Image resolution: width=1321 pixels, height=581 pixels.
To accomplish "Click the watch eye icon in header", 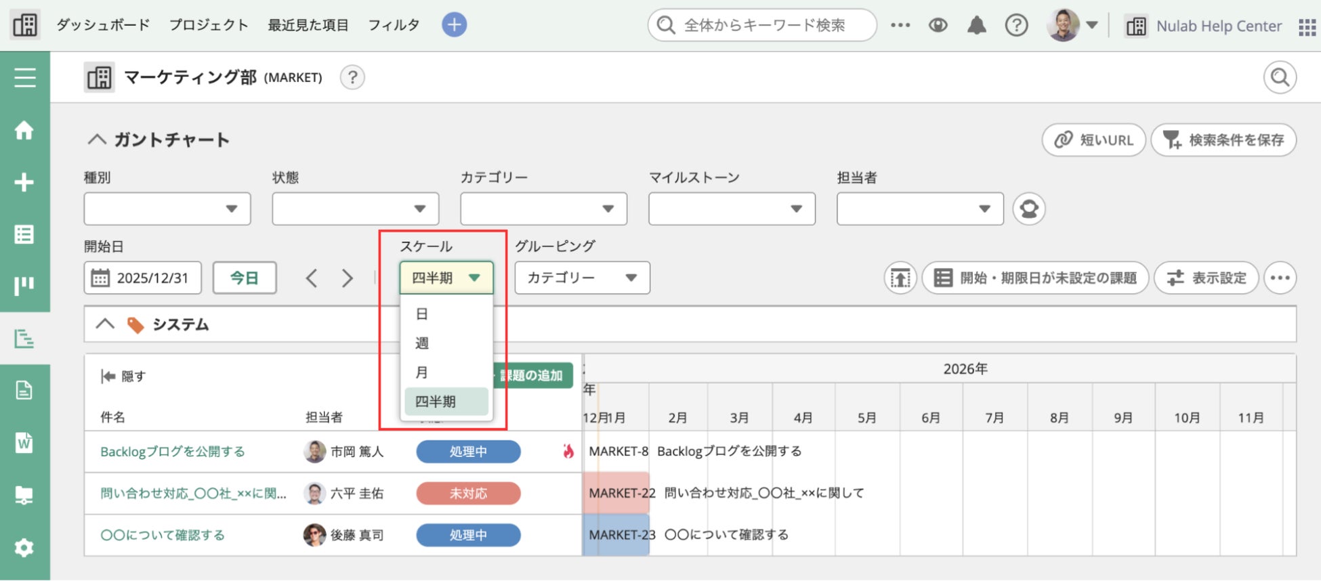I will coord(938,26).
